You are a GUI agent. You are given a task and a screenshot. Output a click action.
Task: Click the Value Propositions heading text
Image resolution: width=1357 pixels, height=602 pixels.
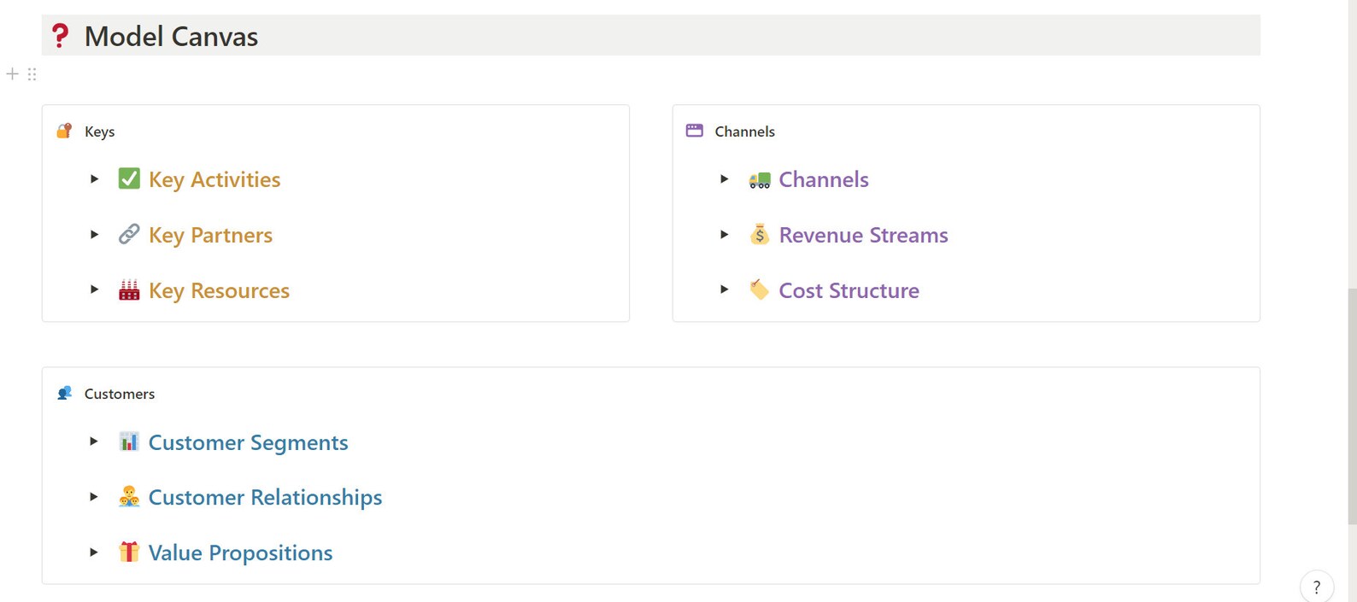[241, 552]
